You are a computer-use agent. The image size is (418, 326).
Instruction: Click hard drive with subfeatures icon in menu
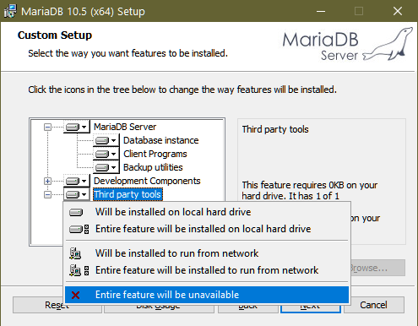click(79, 229)
